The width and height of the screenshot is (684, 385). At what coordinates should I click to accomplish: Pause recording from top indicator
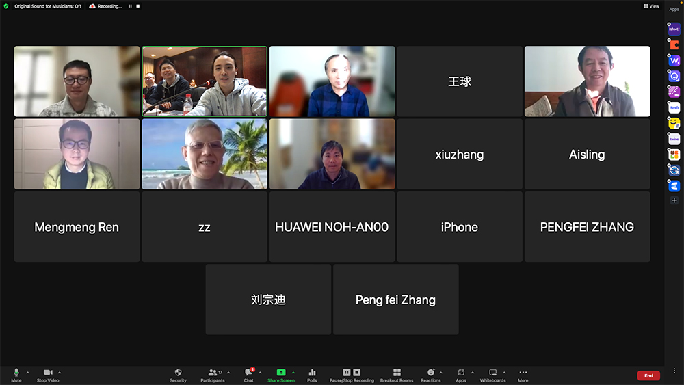(130, 6)
